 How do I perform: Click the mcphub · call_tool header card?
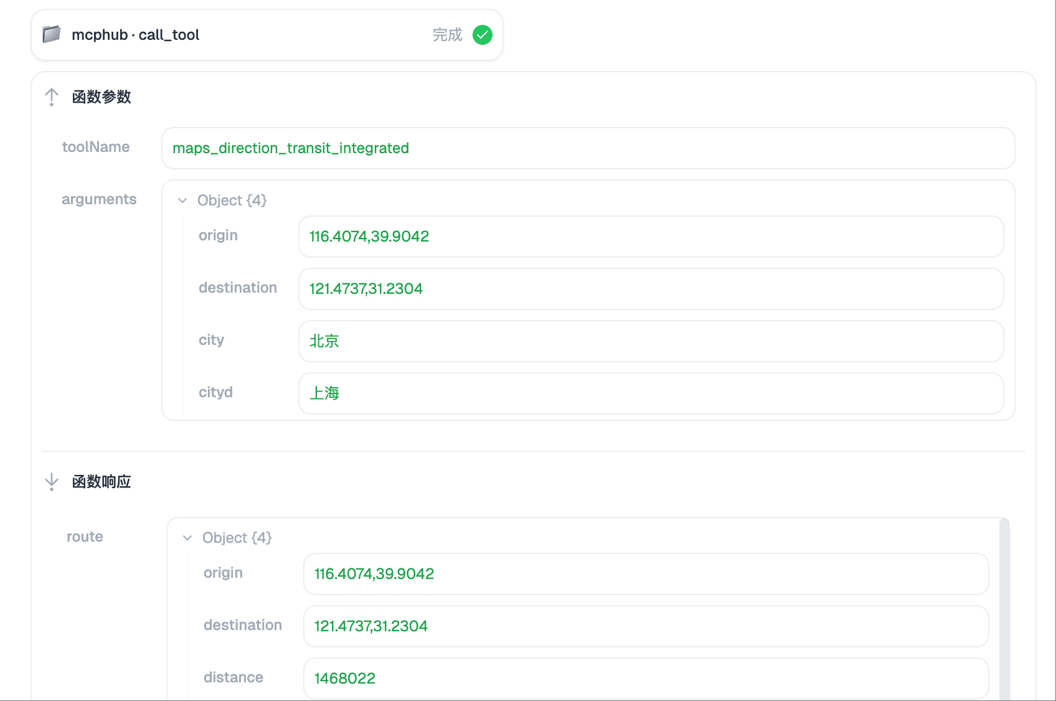click(x=266, y=35)
